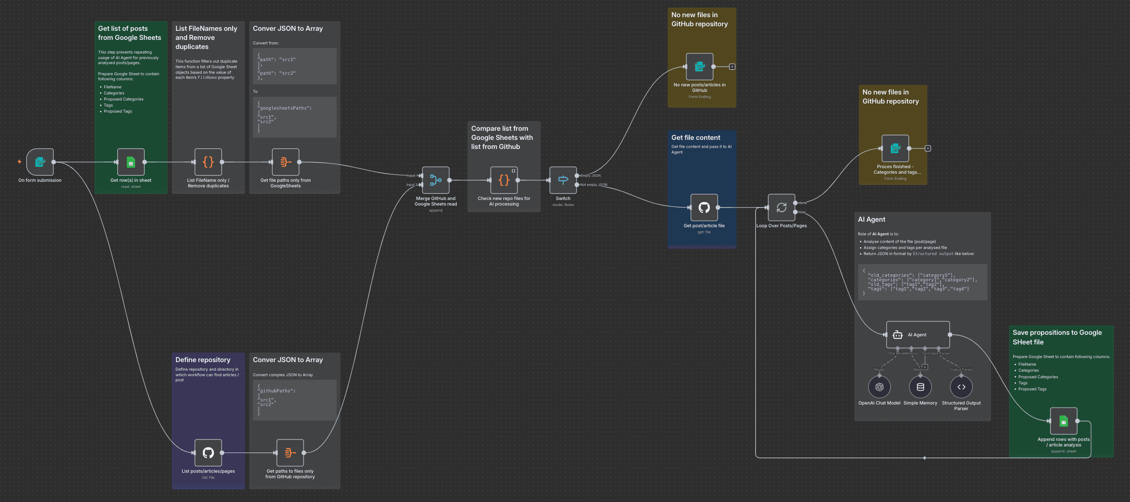Open the Merge GitHub and Google Sheets node
This screenshot has width=1130, height=502.
click(436, 180)
